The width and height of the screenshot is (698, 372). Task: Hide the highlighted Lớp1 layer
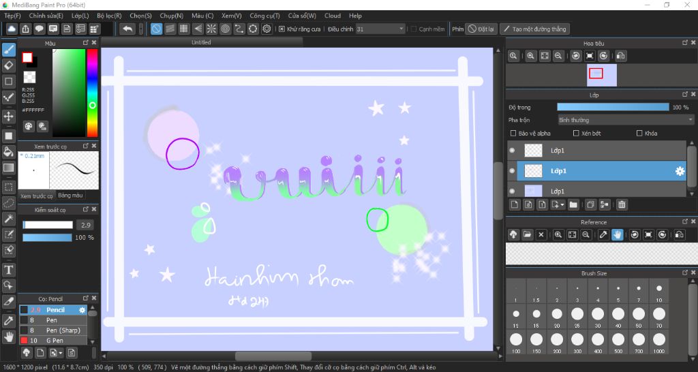coord(512,171)
